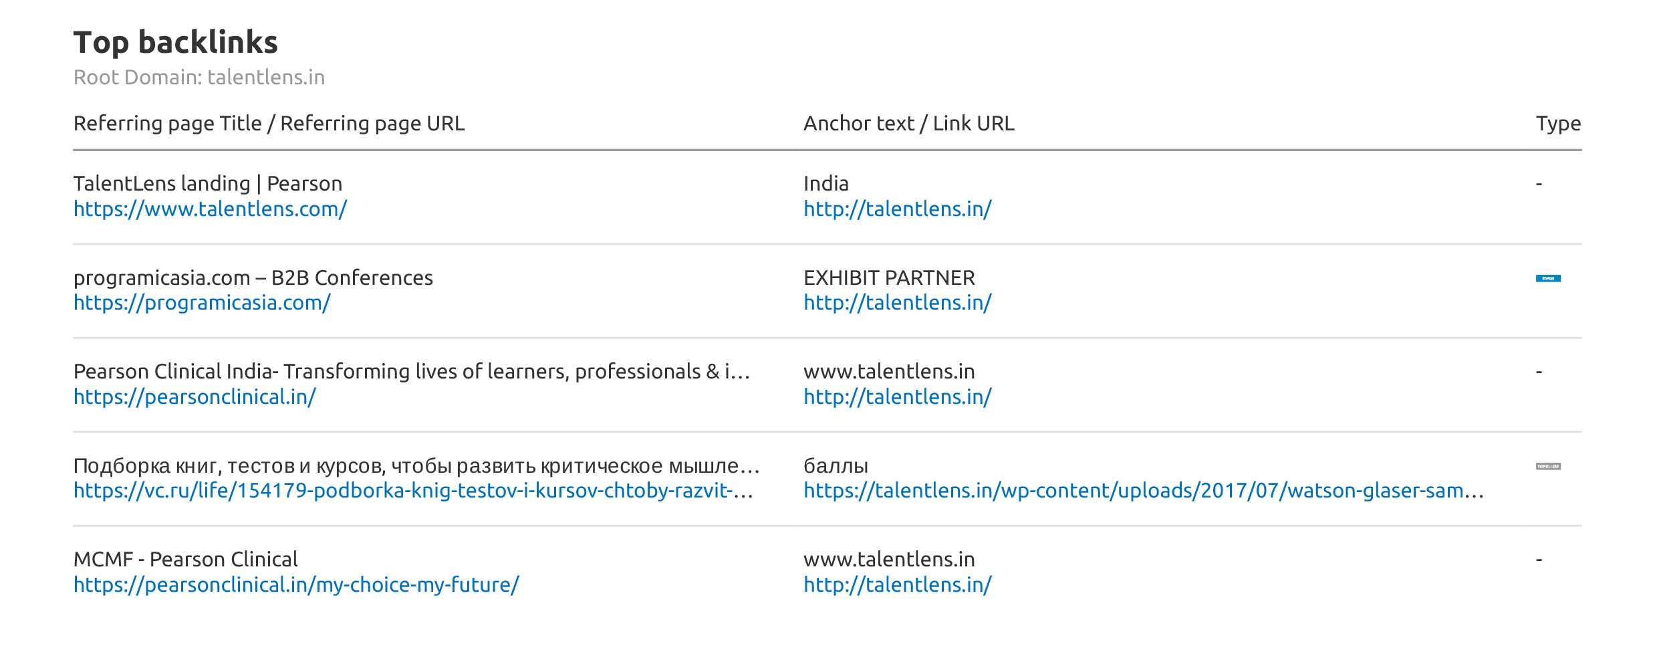Open talentlens.in link in Pearson Clinical India row
1657x662 pixels.
click(897, 397)
